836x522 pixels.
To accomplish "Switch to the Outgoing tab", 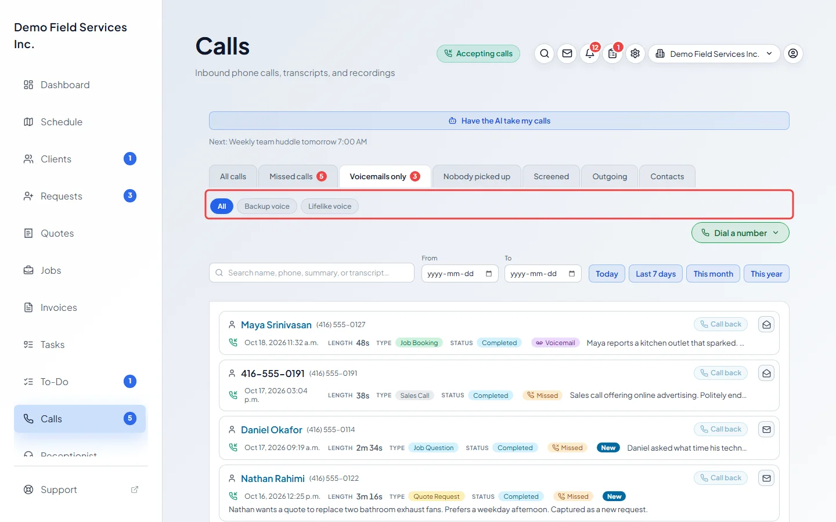I will pyautogui.click(x=610, y=176).
